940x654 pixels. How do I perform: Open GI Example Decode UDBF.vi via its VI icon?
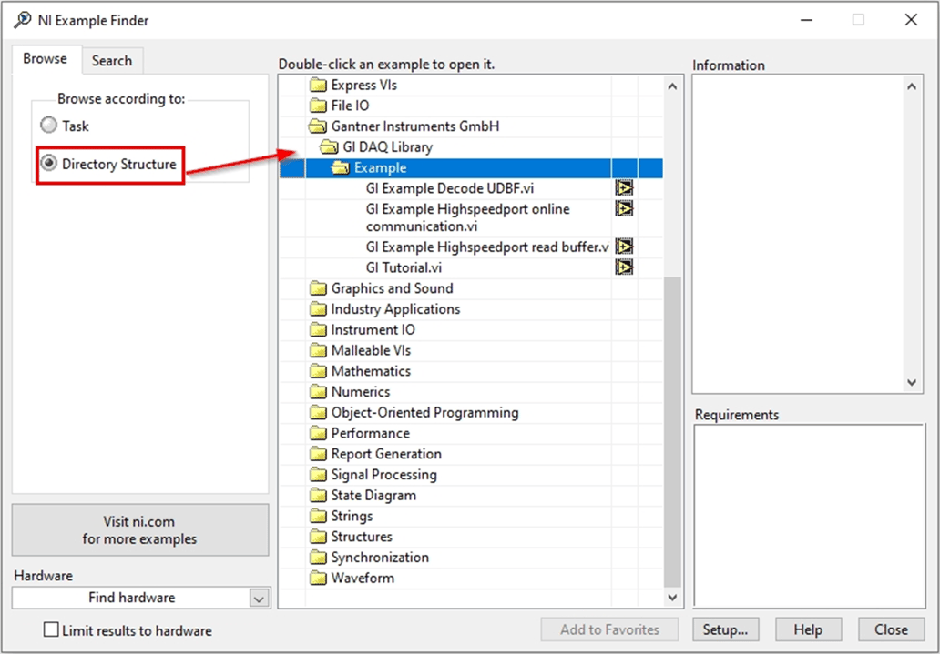pyautogui.click(x=624, y=187)
